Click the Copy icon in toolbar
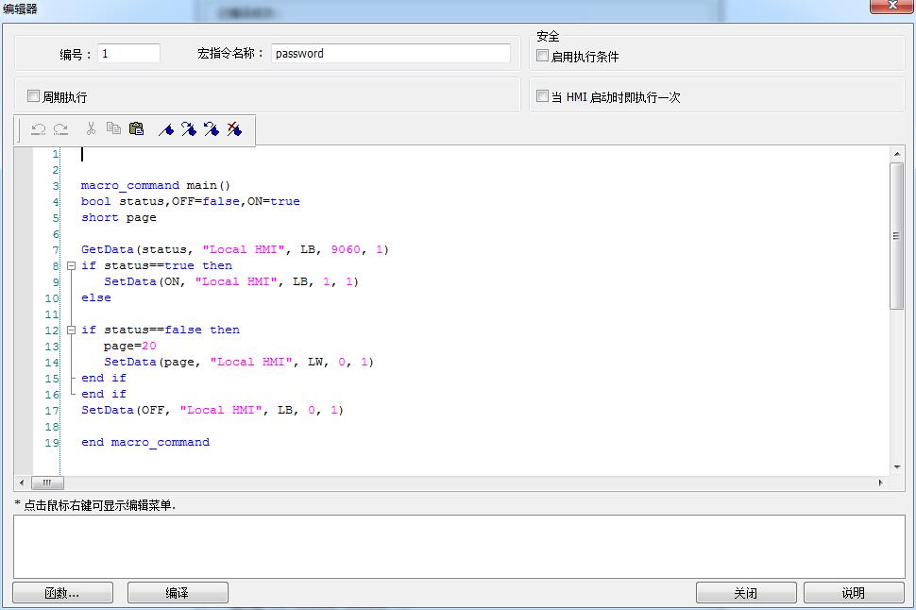Screen dimensions: 916x610 [x=113, y=129]
